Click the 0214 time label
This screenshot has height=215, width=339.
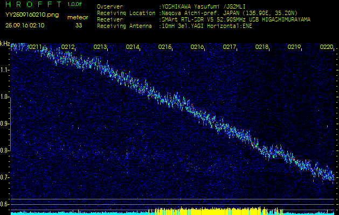pos(133,47)
